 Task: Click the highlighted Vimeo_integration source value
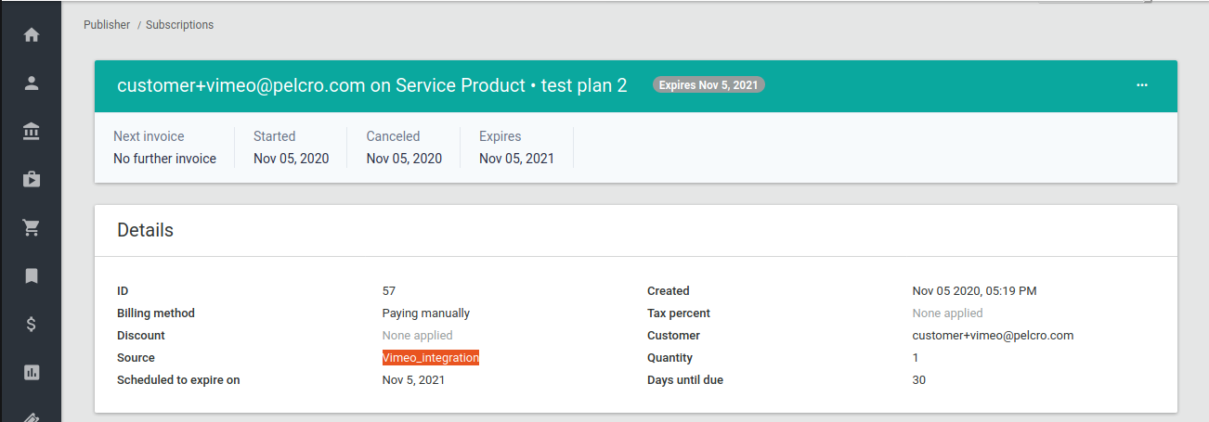click(x=430, y=358)
